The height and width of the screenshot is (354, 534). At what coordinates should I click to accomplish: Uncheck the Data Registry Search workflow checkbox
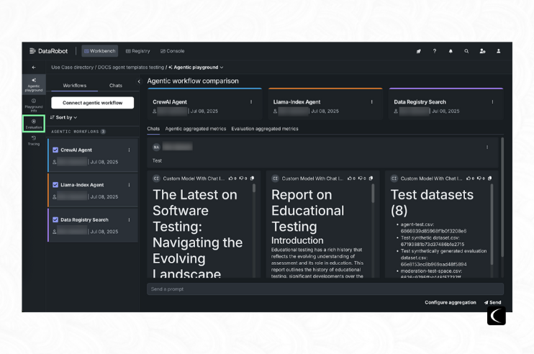coord(55,220)
